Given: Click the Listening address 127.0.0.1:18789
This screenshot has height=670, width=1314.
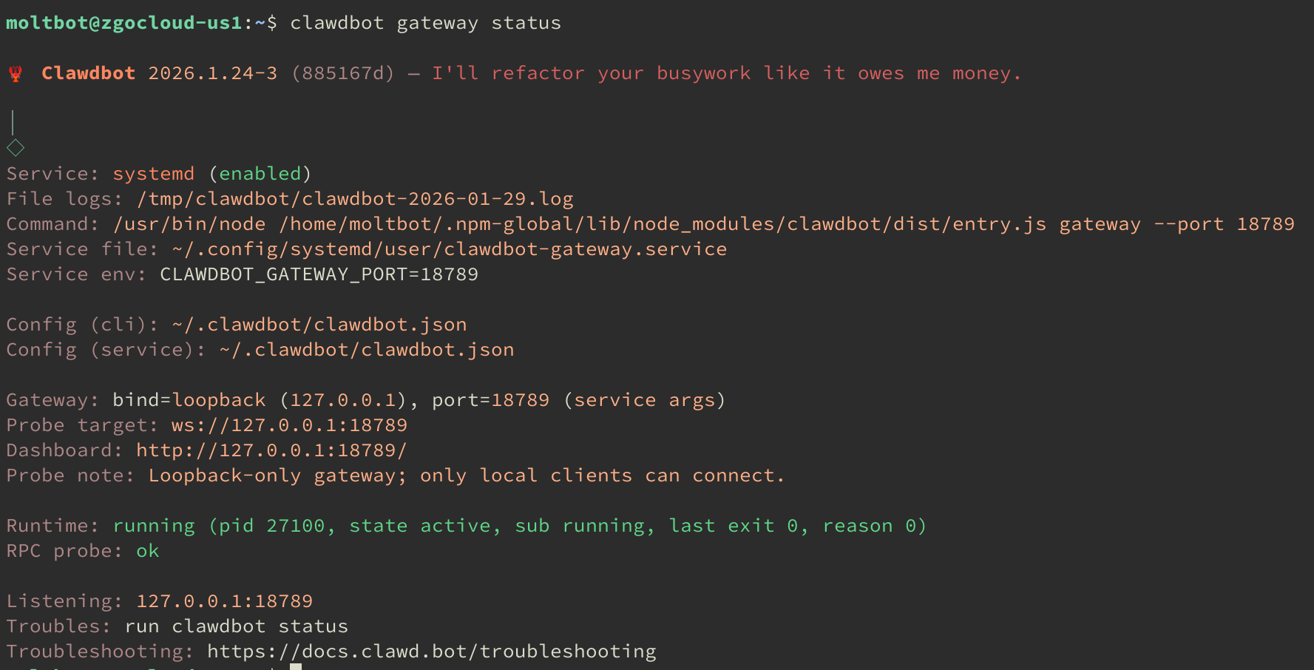Looking at the screenshot, I should pyautogui.click(x=224, y=601).
